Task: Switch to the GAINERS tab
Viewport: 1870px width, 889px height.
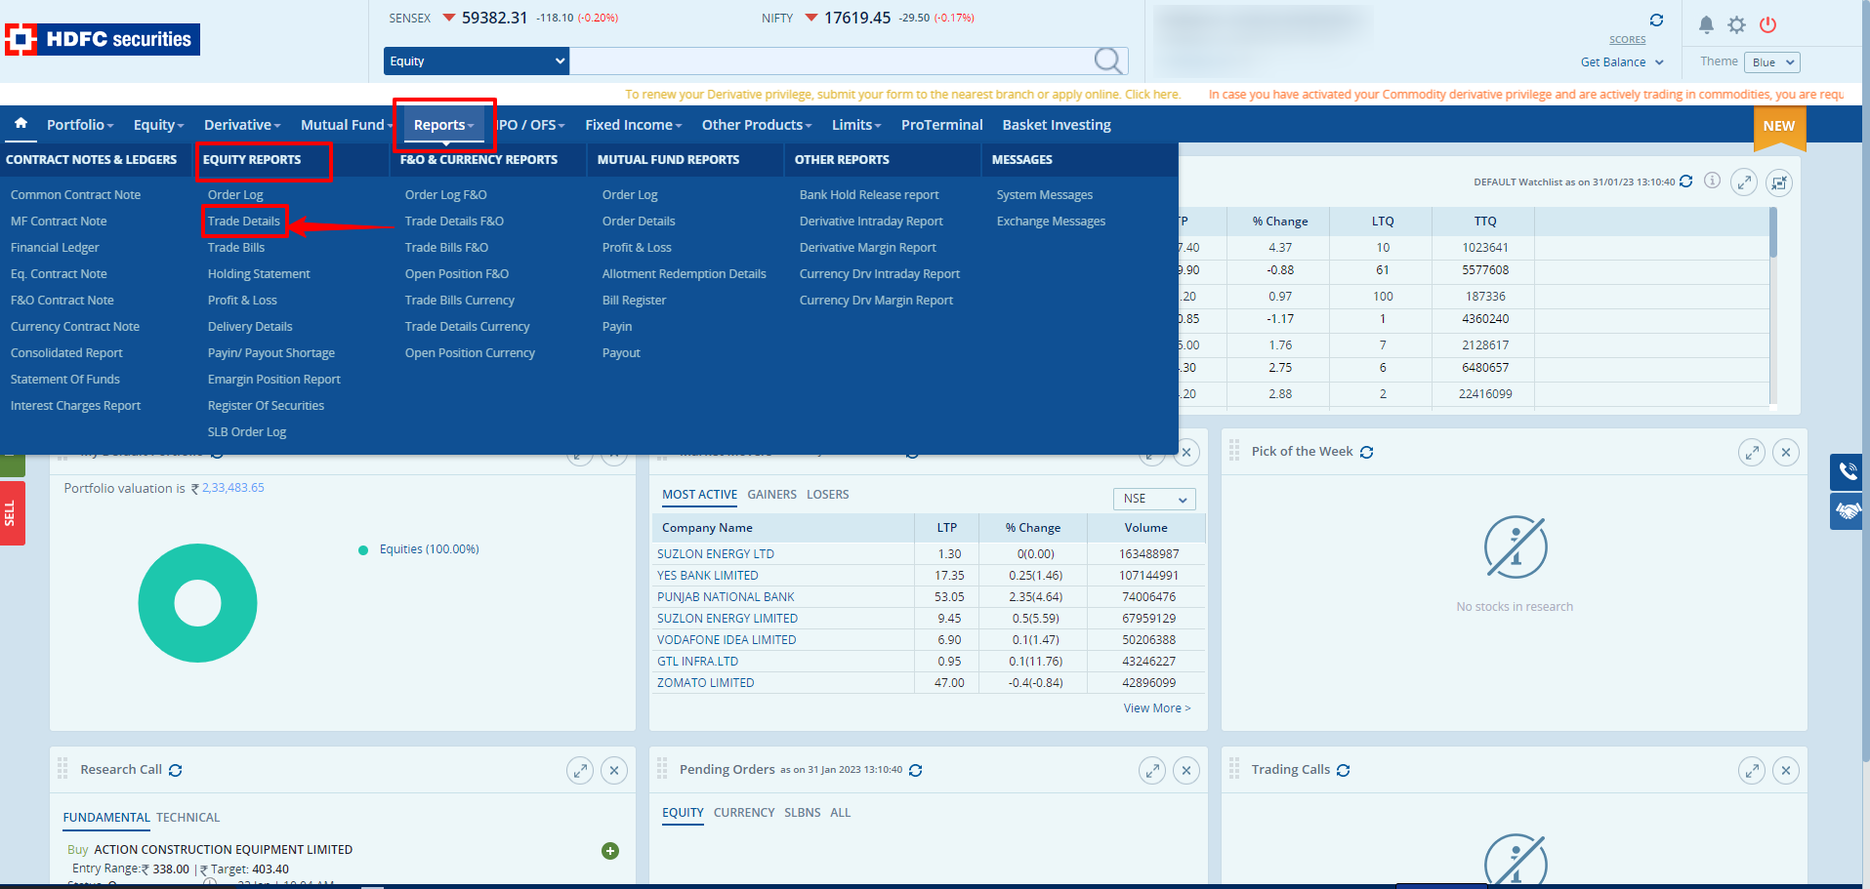Action: coord(771,495)
